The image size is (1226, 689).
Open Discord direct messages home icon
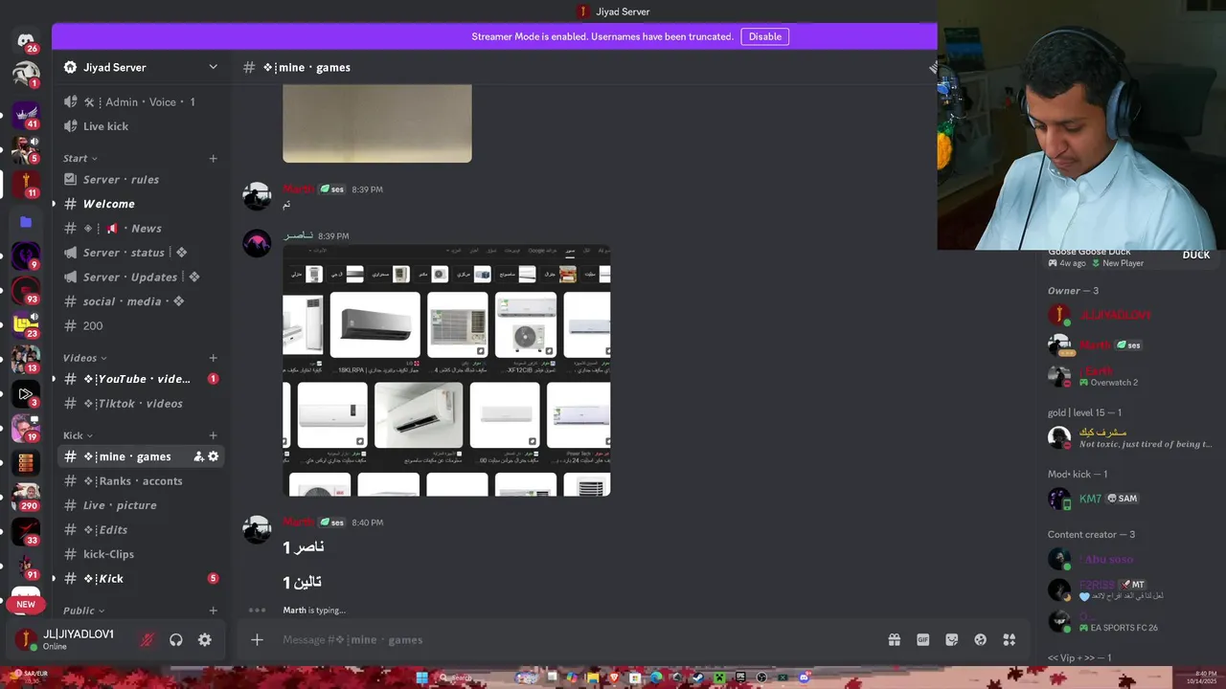pos(26,40)
